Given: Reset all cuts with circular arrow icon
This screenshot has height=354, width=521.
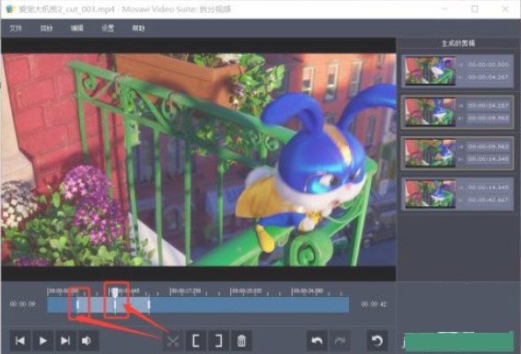Looking at the screenshot, I should tap(377, 341).
